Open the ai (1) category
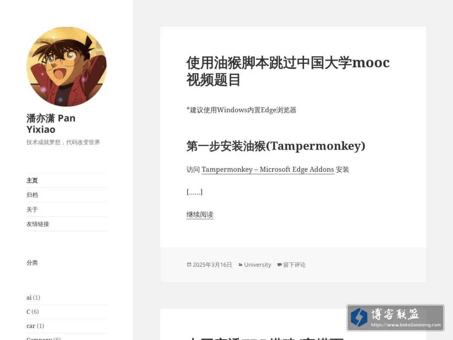The width and height of the screenshot is (453, 340). 29,298
